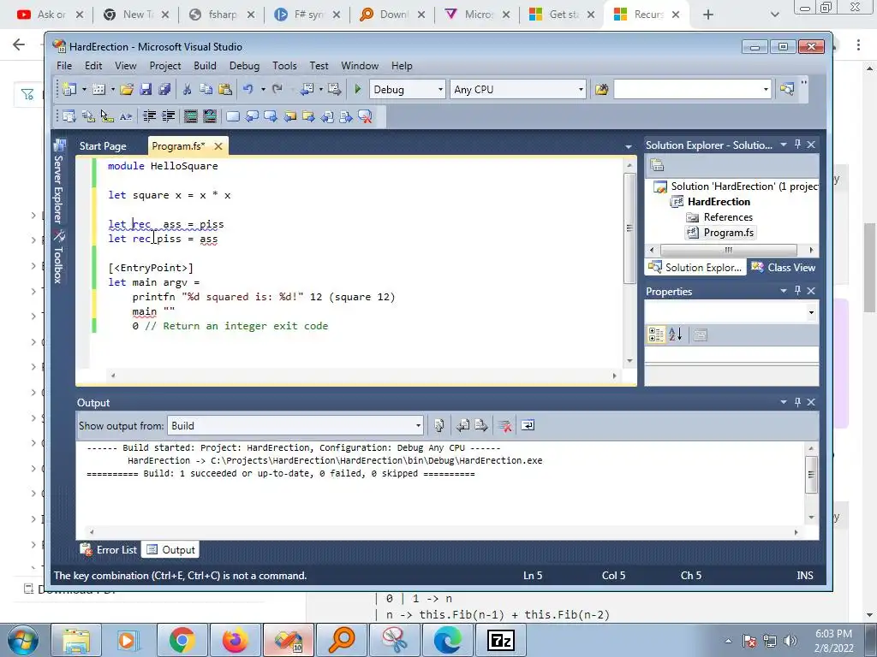Click the Copy icon in toolbar
877x657 pixels.
pyautogui.click(x=206, y=89)
